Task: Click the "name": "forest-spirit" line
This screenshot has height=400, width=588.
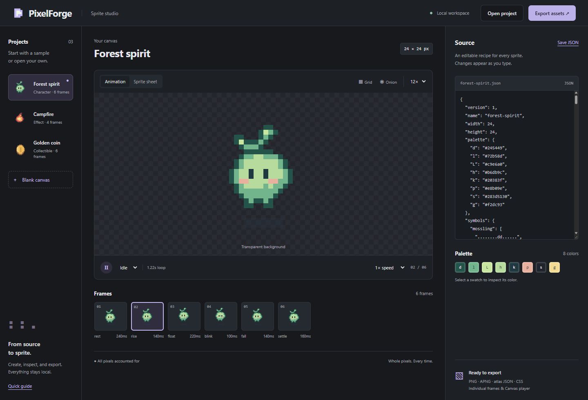Action: (494, 116)
